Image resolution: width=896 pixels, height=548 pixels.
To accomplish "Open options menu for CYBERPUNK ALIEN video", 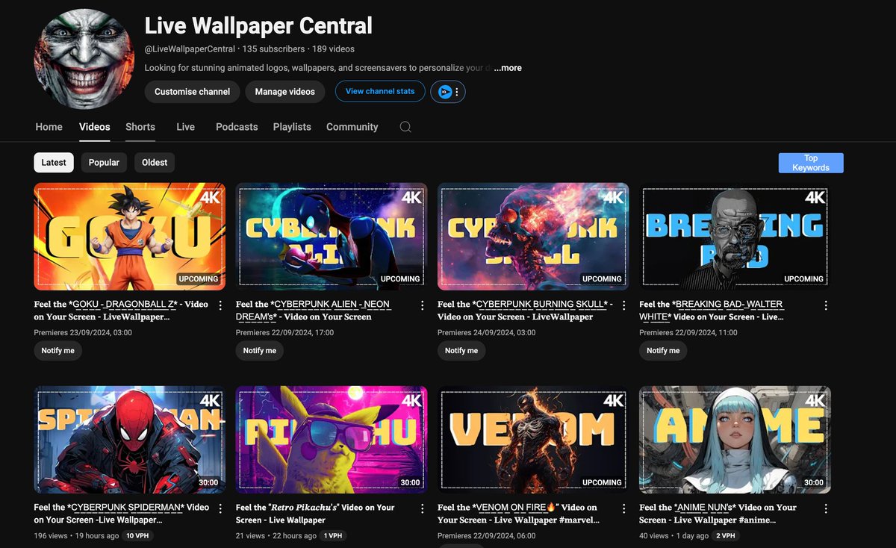I will (422, 305).
